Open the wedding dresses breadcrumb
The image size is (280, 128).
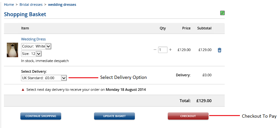[62, 5]
